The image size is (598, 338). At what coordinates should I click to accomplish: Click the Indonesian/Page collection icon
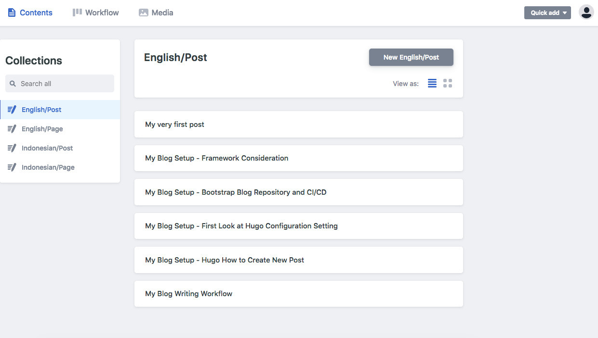coord(12,167)
